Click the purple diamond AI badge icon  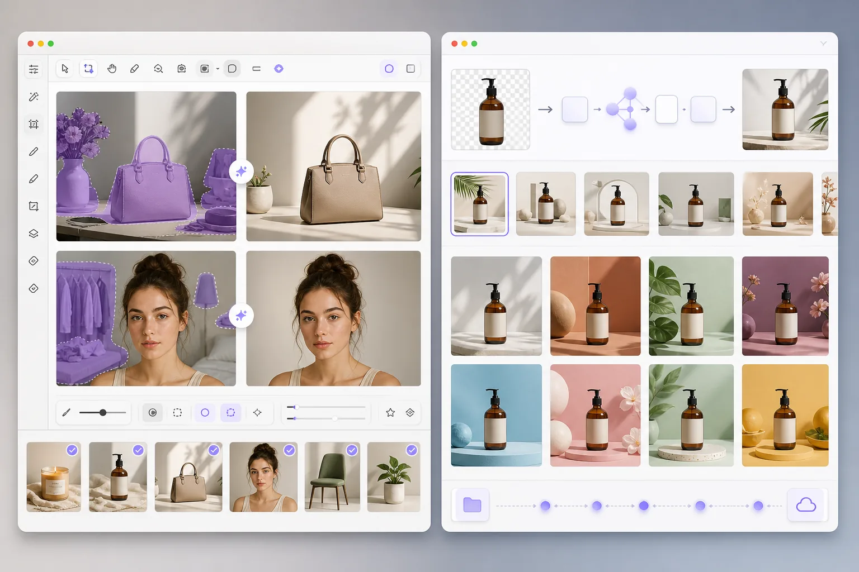(279, 69)
